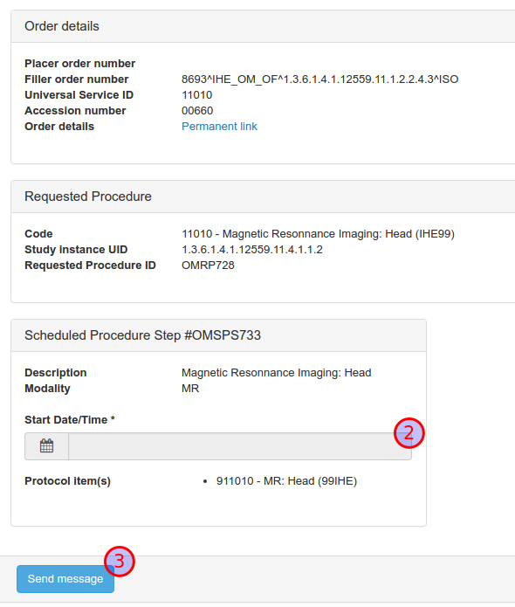Image resolution: width=515 pixels, height=607 pixels.
Task: Click the Order details panel header
Action: 263,26
